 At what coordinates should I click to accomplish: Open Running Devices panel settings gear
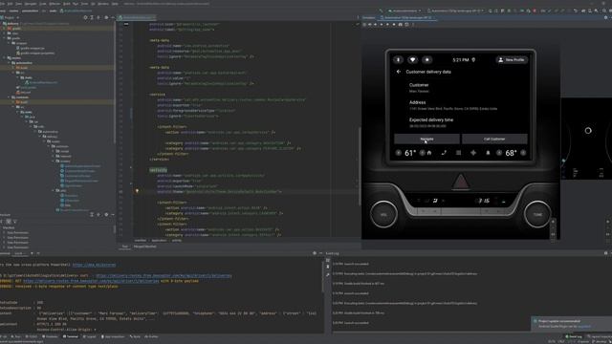tap(605, 17)
